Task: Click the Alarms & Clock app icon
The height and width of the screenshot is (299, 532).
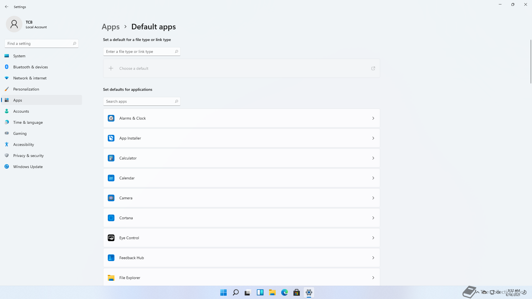Action: click(x=111, y=118)
